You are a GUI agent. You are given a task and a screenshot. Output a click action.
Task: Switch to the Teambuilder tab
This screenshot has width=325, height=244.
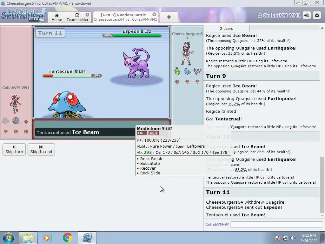tap(77, 17)
